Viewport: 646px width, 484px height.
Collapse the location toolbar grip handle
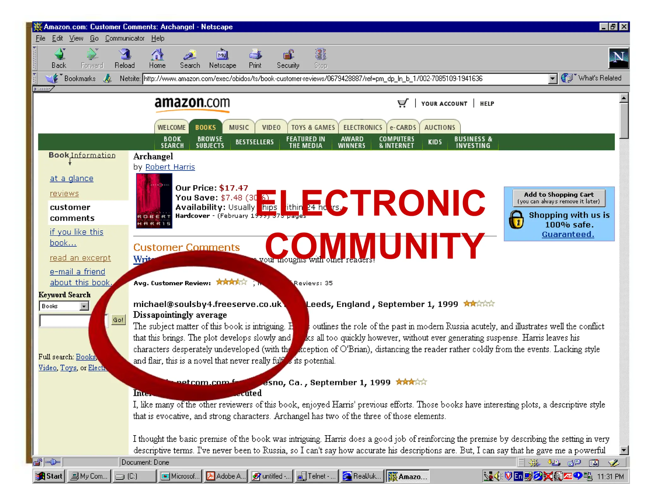coord(35,78)
